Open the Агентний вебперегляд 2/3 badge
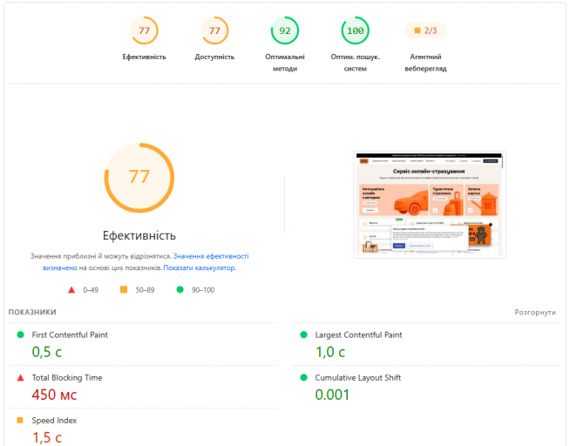Image resolution: width=570 pixels, height=446 pixels. tap(425, 30)
